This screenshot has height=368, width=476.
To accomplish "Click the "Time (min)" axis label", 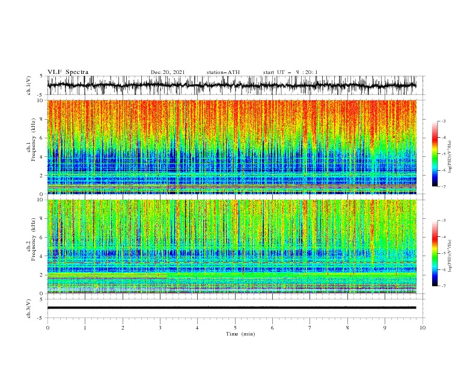I will pos(240,334).
